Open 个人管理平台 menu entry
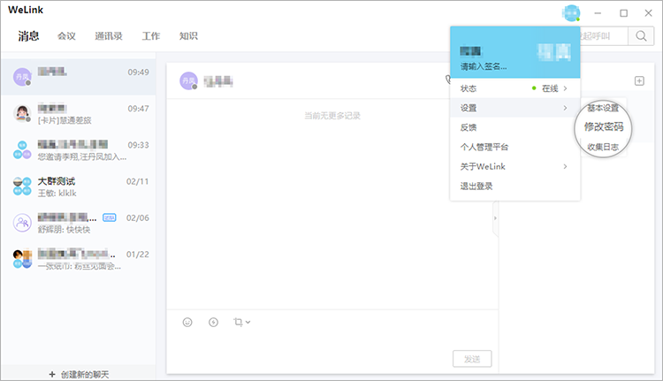Screen dimensions: 663x381 (484, 147)
